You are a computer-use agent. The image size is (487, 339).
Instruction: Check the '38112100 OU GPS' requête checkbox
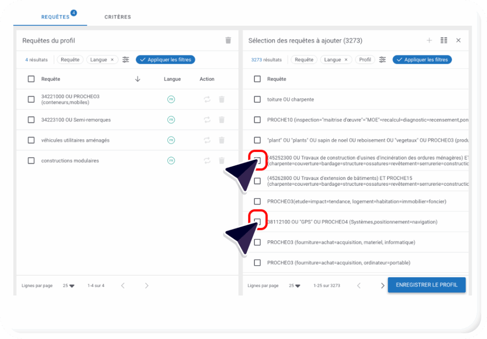257,222
